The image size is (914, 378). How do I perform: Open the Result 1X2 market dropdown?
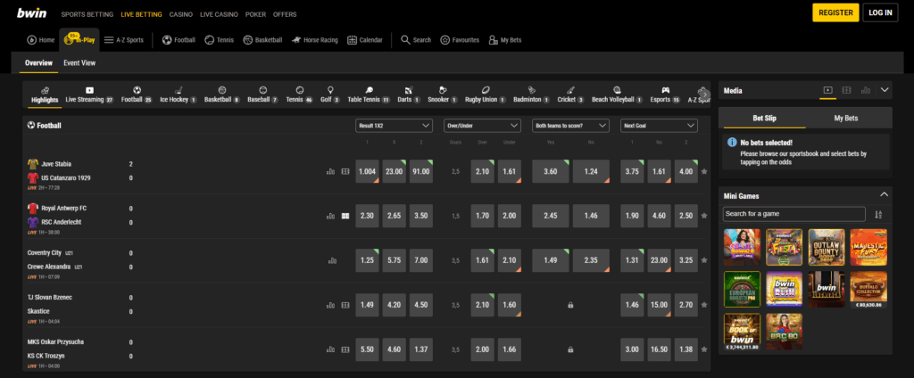pyautogui.click(x=394, y=125)
